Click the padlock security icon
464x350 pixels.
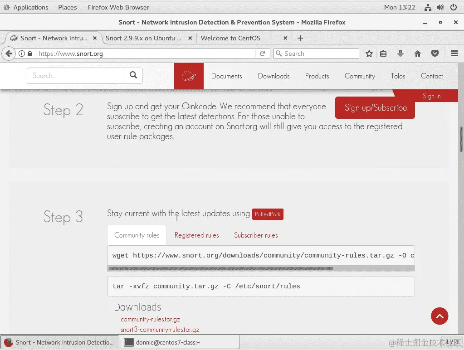[x=30, y=54]
